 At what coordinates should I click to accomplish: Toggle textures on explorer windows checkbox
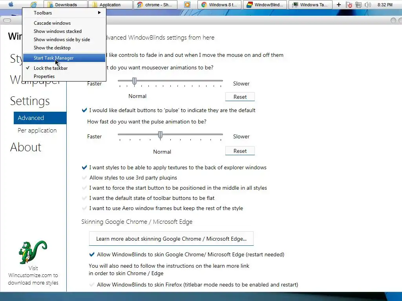[84, 167]
